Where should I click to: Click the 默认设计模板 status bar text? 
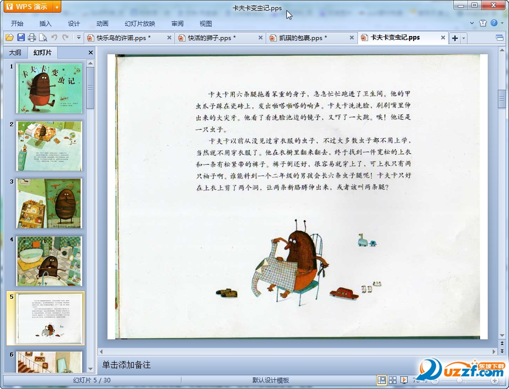click(270, 380)
